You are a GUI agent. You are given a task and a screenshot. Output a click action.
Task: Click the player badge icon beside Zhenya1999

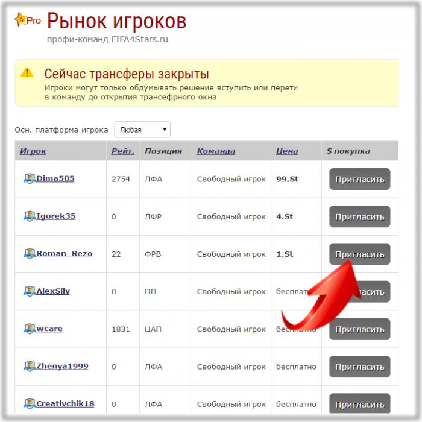pyautogui.click(x=30, y=366)
